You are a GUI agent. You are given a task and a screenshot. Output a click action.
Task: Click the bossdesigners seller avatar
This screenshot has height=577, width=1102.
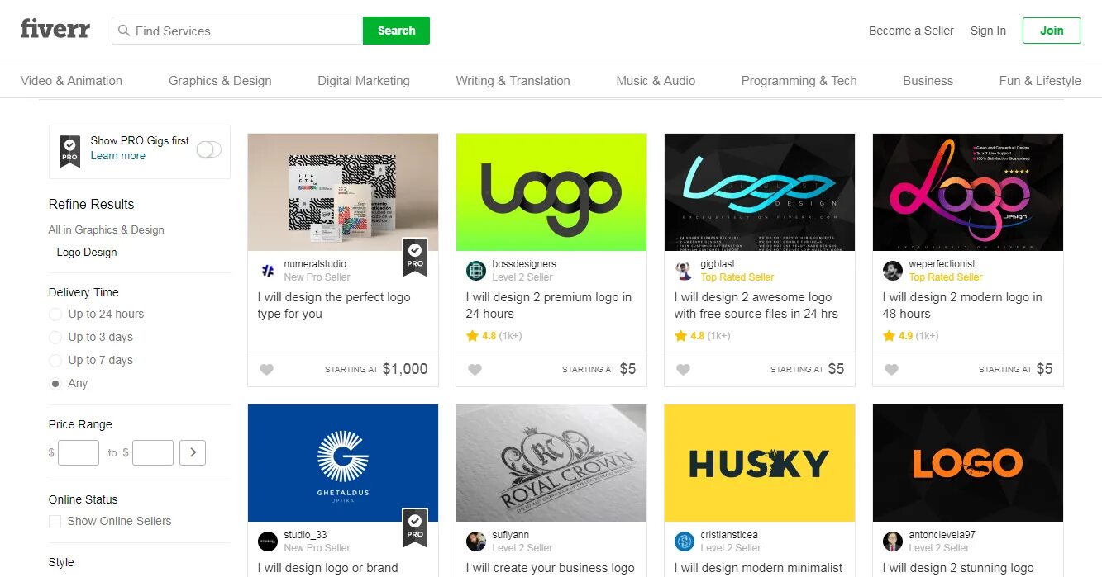point(475,271)
